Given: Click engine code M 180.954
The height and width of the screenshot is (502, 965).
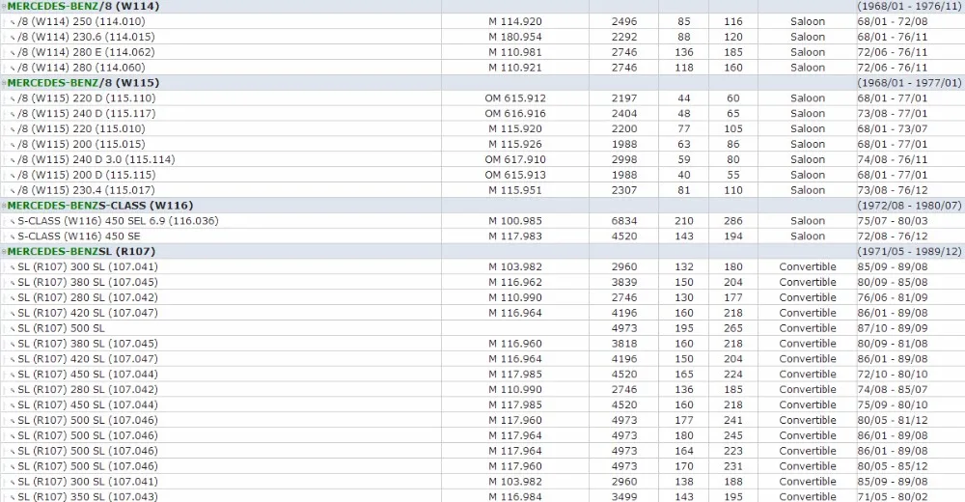Looking at the screenshot, I should point(515,37).
